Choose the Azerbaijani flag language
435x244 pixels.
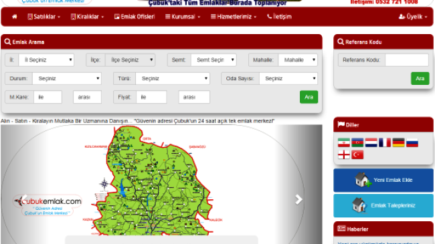point(357,142)
